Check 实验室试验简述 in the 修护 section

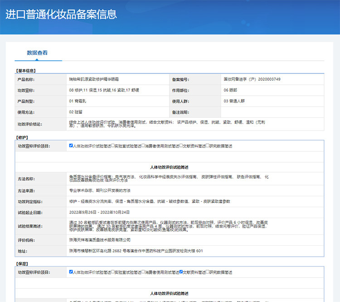pyautogui.click(x=113, y=146)
